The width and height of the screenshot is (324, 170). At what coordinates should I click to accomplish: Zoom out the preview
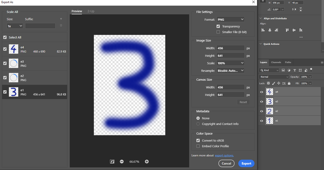coord(122,162)
